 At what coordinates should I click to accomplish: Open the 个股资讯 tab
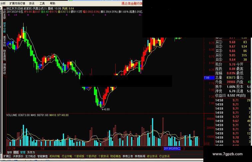click(103, 156)
